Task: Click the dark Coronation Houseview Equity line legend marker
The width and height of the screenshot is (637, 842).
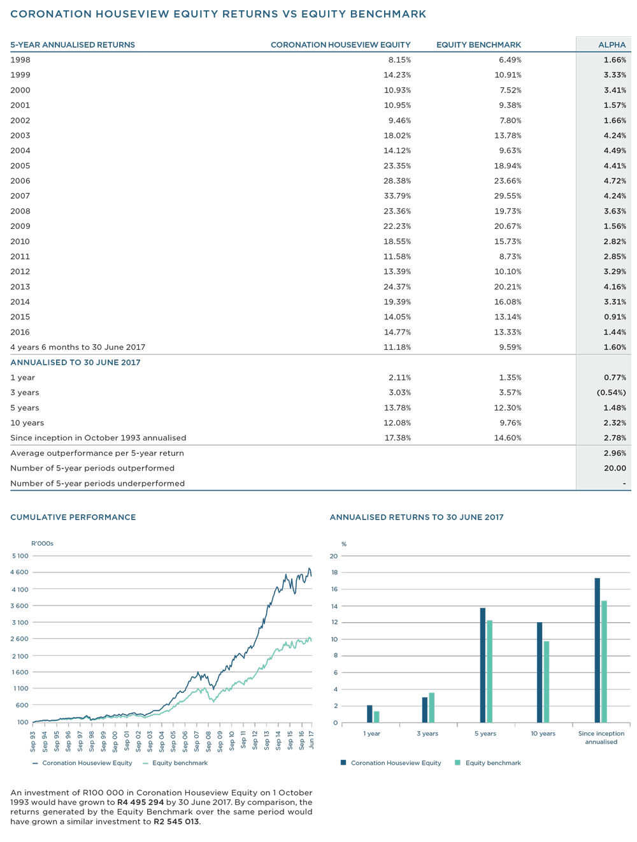Action: pos(35,763)
